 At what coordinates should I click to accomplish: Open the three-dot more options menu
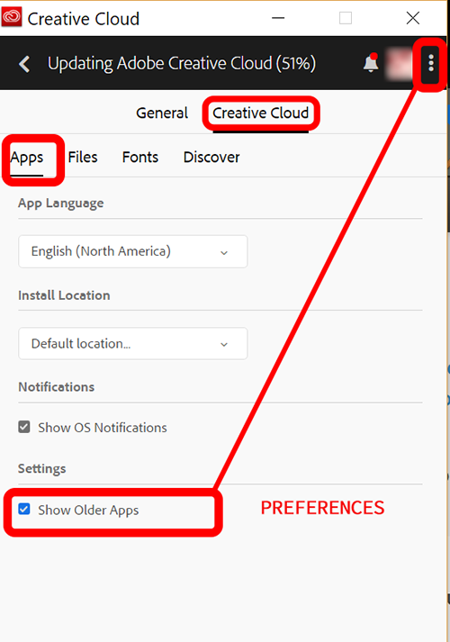(x=431, y=63)
